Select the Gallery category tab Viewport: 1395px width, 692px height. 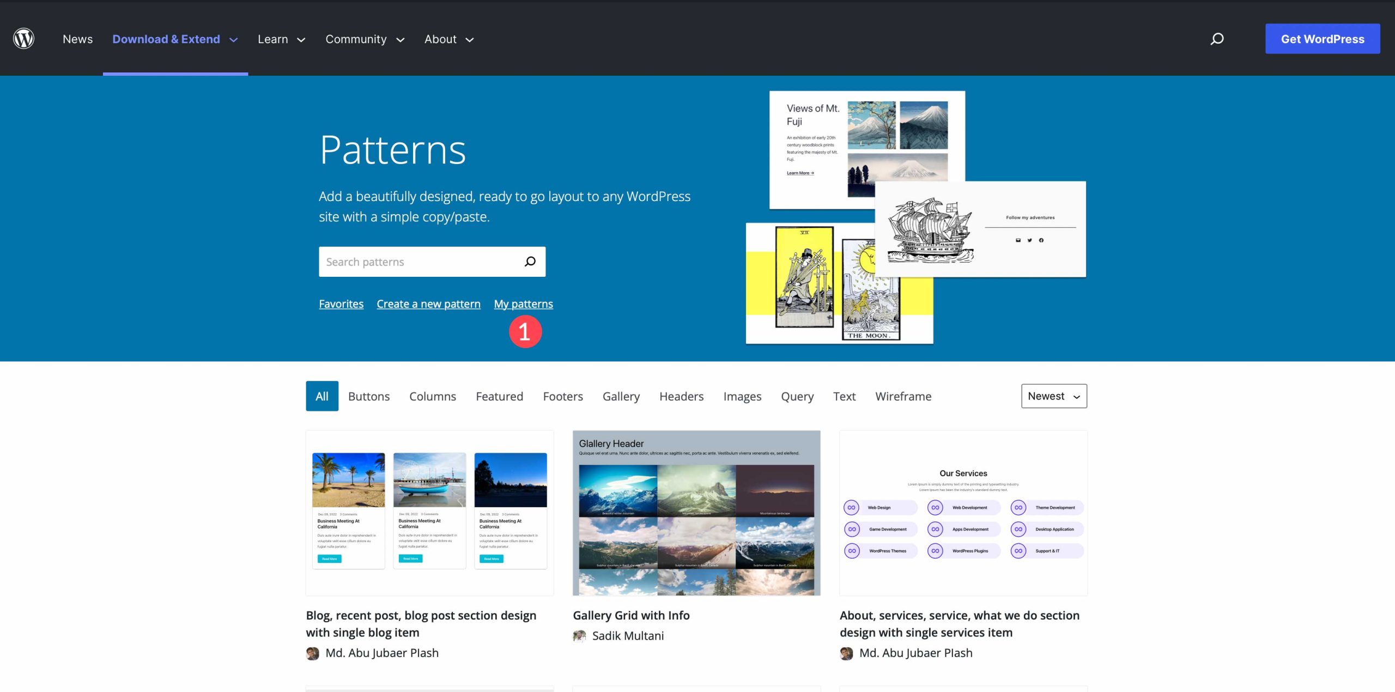(621, 396)
